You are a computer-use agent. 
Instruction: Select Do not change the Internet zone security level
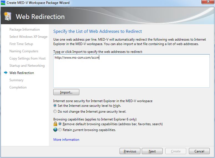[55, 112]
